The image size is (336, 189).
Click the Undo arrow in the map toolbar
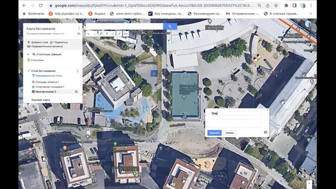click(x=89, y=34)
